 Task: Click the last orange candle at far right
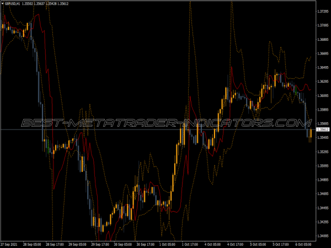(311, 134)
